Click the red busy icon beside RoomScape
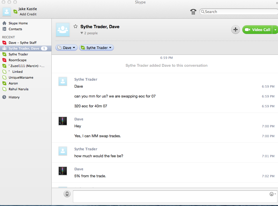 click(4, 60)
